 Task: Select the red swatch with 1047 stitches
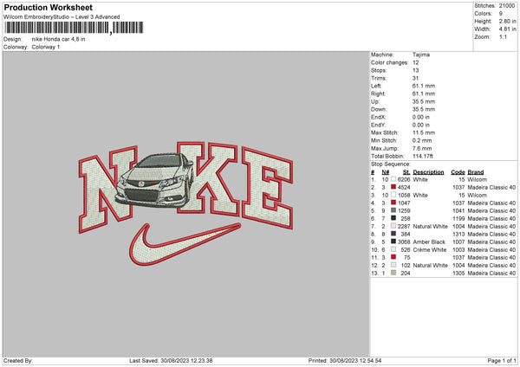pyautogui.click(x=393, y=203)
